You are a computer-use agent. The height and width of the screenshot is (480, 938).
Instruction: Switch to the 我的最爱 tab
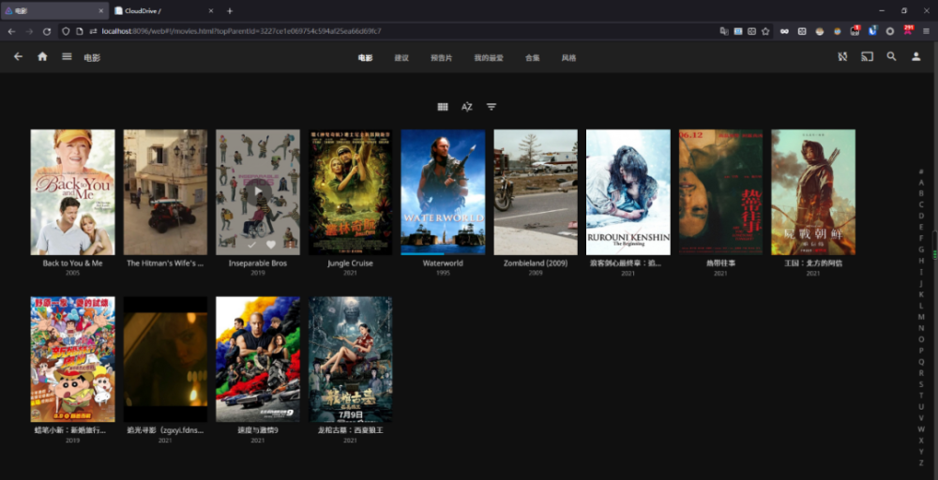coord(488,58)
